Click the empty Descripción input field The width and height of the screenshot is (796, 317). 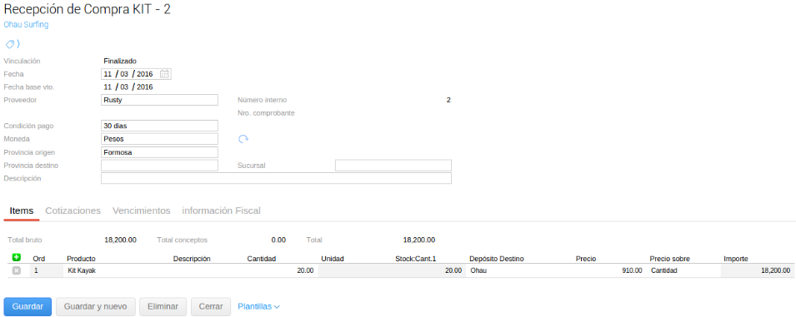coord(276,178)
